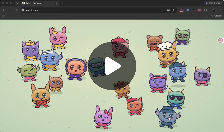The width and height of the screenshot is (224, 132).
Task: Click the purple bunny with red bow
Action: (x=104, y=117)
